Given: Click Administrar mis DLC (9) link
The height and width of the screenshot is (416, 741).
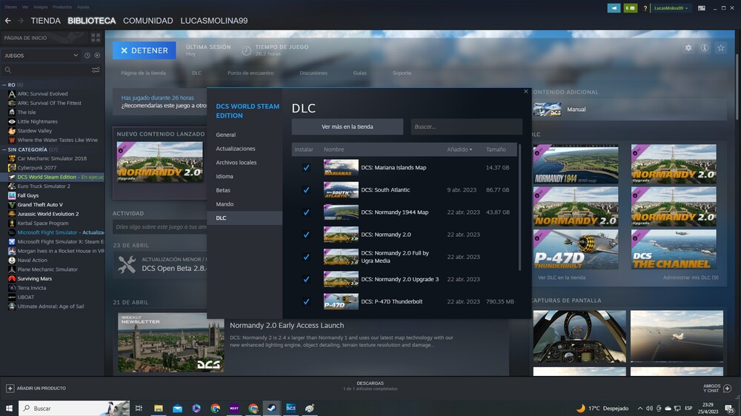Looking at the screenshot, I should click(691, 278).
